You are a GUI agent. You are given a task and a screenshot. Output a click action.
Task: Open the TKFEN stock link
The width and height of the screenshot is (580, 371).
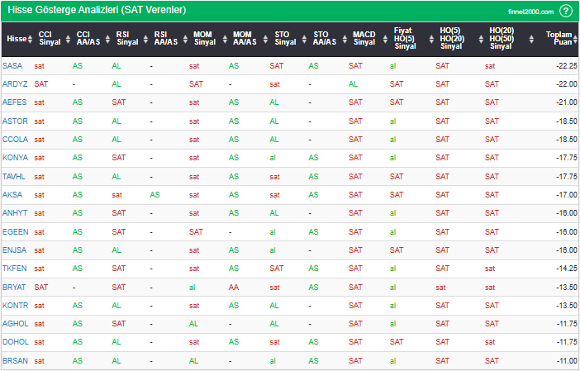pyautogui.click(x=14, y=269)
